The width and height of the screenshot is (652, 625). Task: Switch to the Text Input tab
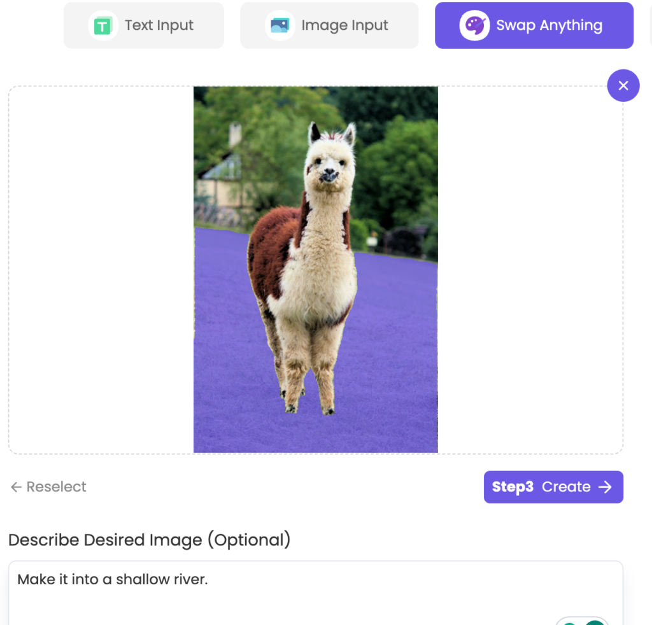(144, 25)
